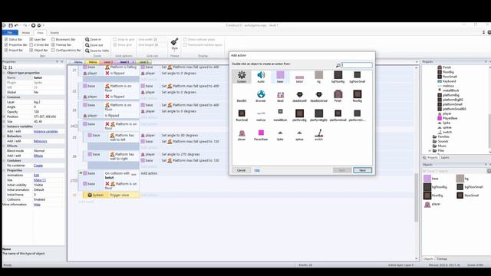Screen dimensions: 491x276
Task: Select the bgFloorBig object icon
Action: point(338,77)
